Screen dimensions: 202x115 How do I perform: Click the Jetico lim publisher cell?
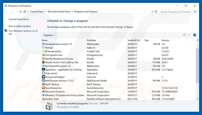tap(92, 77)
